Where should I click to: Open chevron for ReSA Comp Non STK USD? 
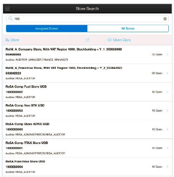(x=168, y=110)
